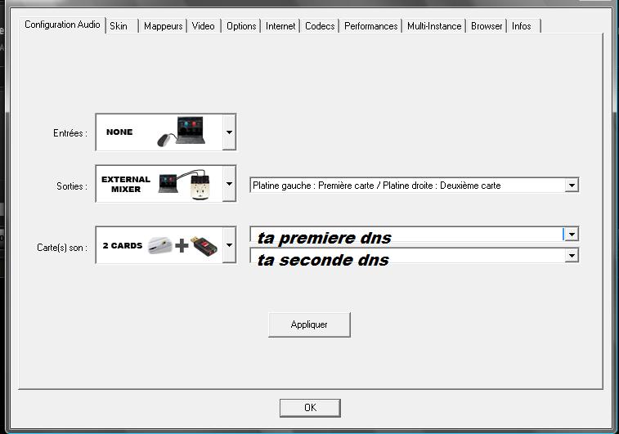This screenshot has width=619, height=434.
Task: Go to the Video tab
Action: [x=204, y=26]
